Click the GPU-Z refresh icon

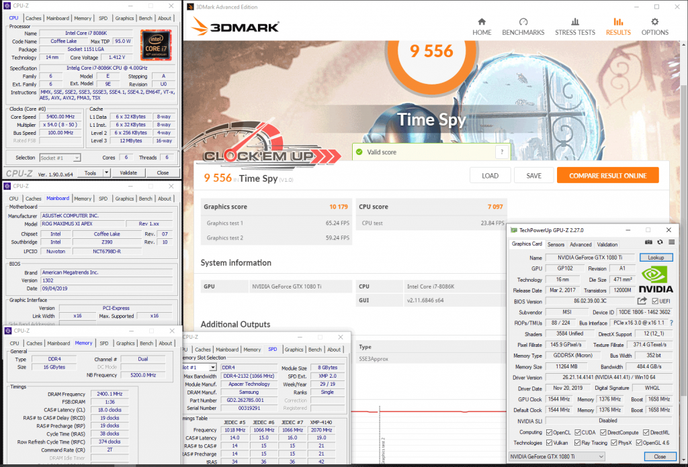tap(660, 242)
